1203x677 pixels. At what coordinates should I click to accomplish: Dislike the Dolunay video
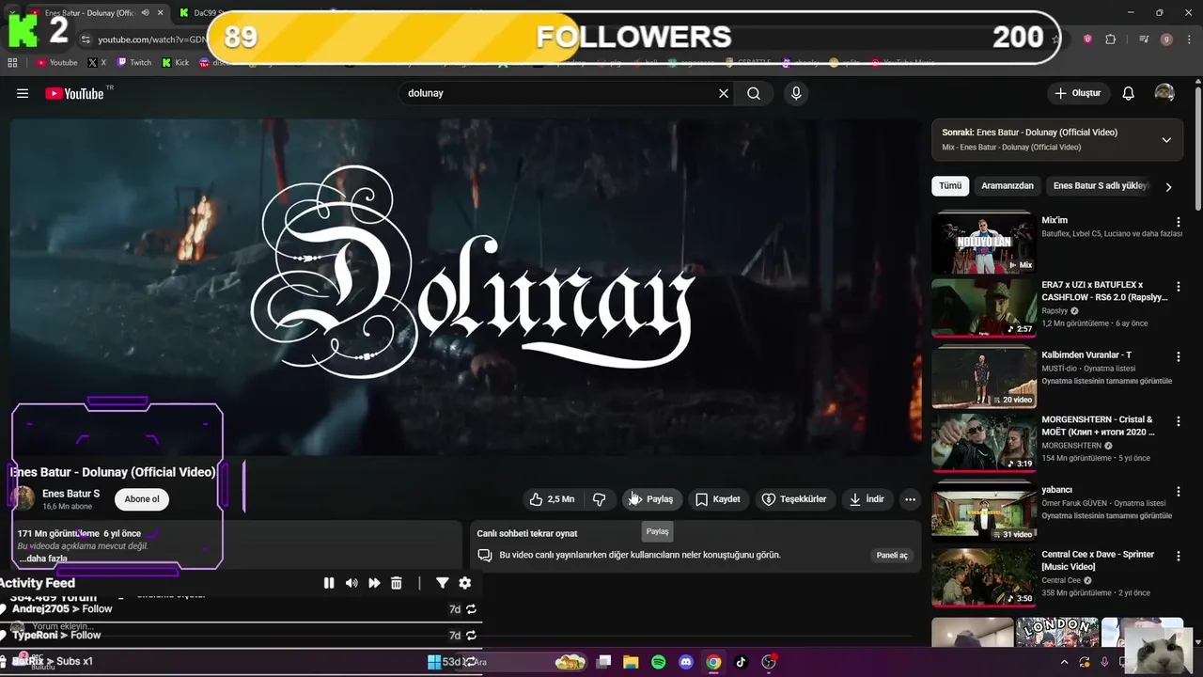[x=599, y=499]
